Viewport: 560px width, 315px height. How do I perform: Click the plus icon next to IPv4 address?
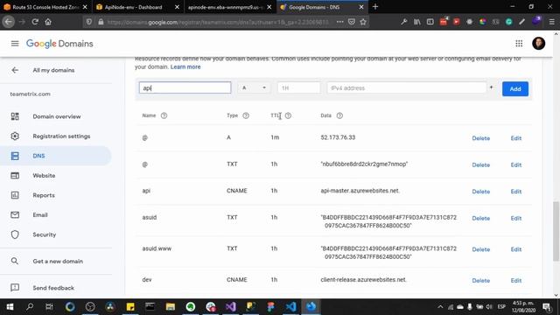pyautogui.click(x=492, y=87)
